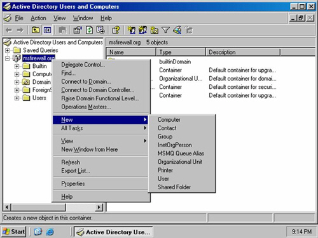The image size is (318, 238).
Task: Click the taskbar clock showing 9:14 PM
Action: (301, 232)
